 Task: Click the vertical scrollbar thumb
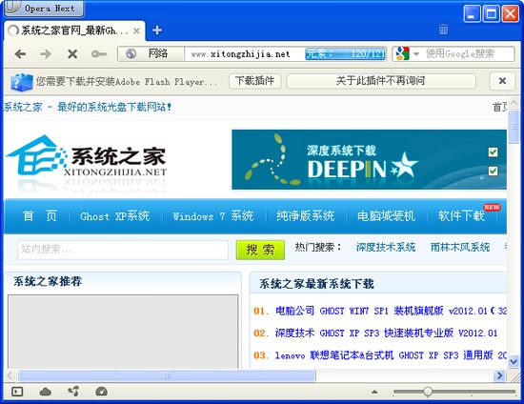click(x=514, y=127)
